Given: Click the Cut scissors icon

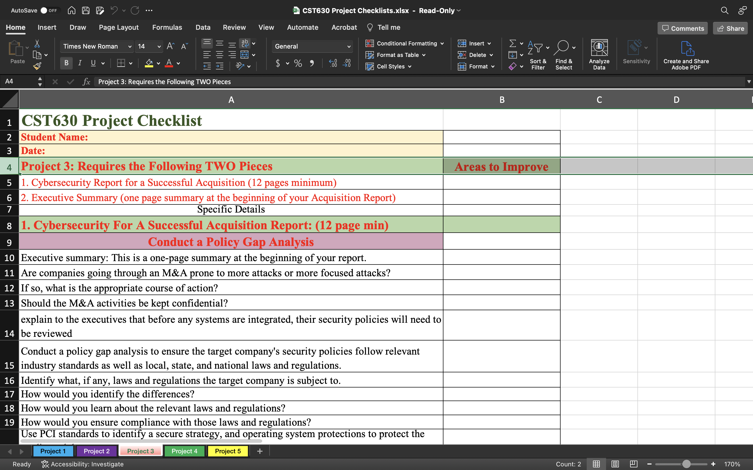Looking at the screenshot, I should [x=37, y=43].
